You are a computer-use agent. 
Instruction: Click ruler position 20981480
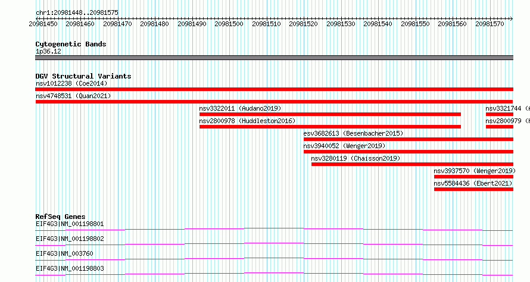(154, 24)
